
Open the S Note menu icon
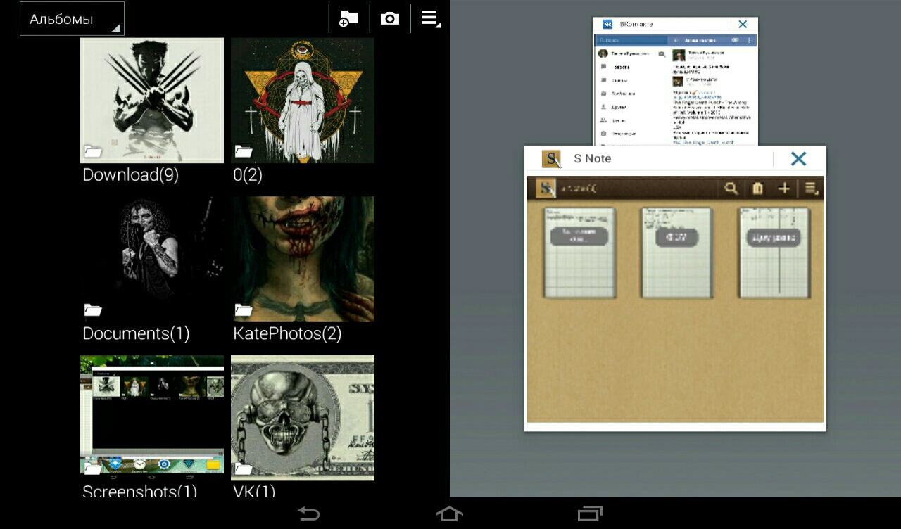812,189
